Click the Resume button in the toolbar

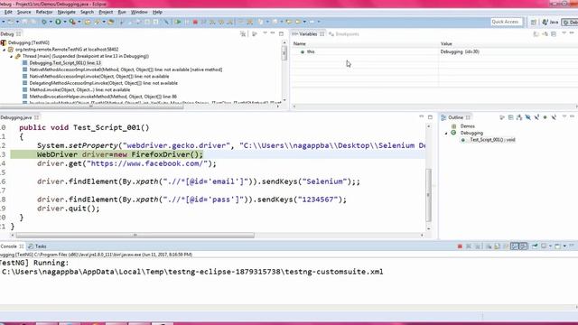coord(178,22)
